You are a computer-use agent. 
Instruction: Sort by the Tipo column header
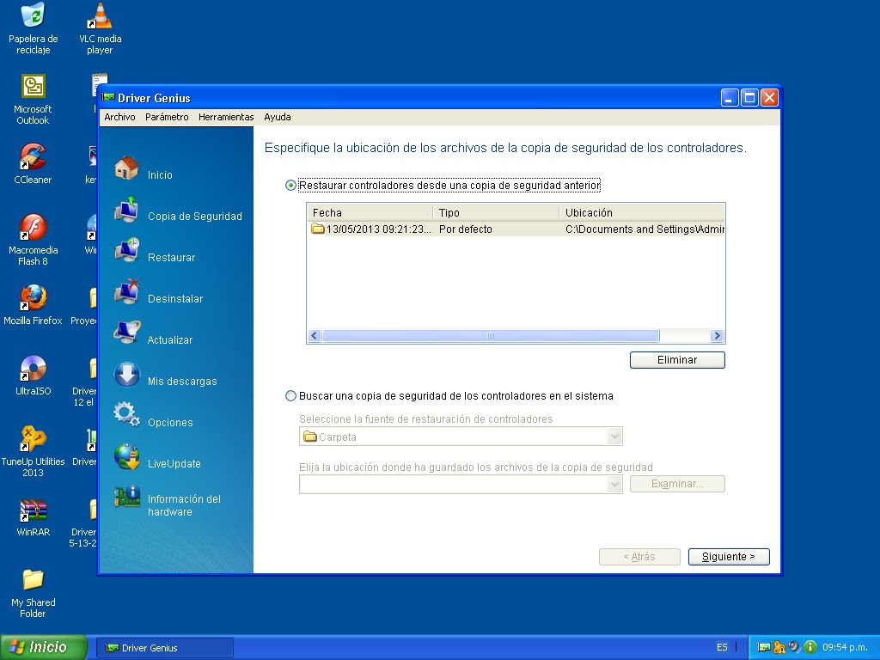(x=496, y=213)
